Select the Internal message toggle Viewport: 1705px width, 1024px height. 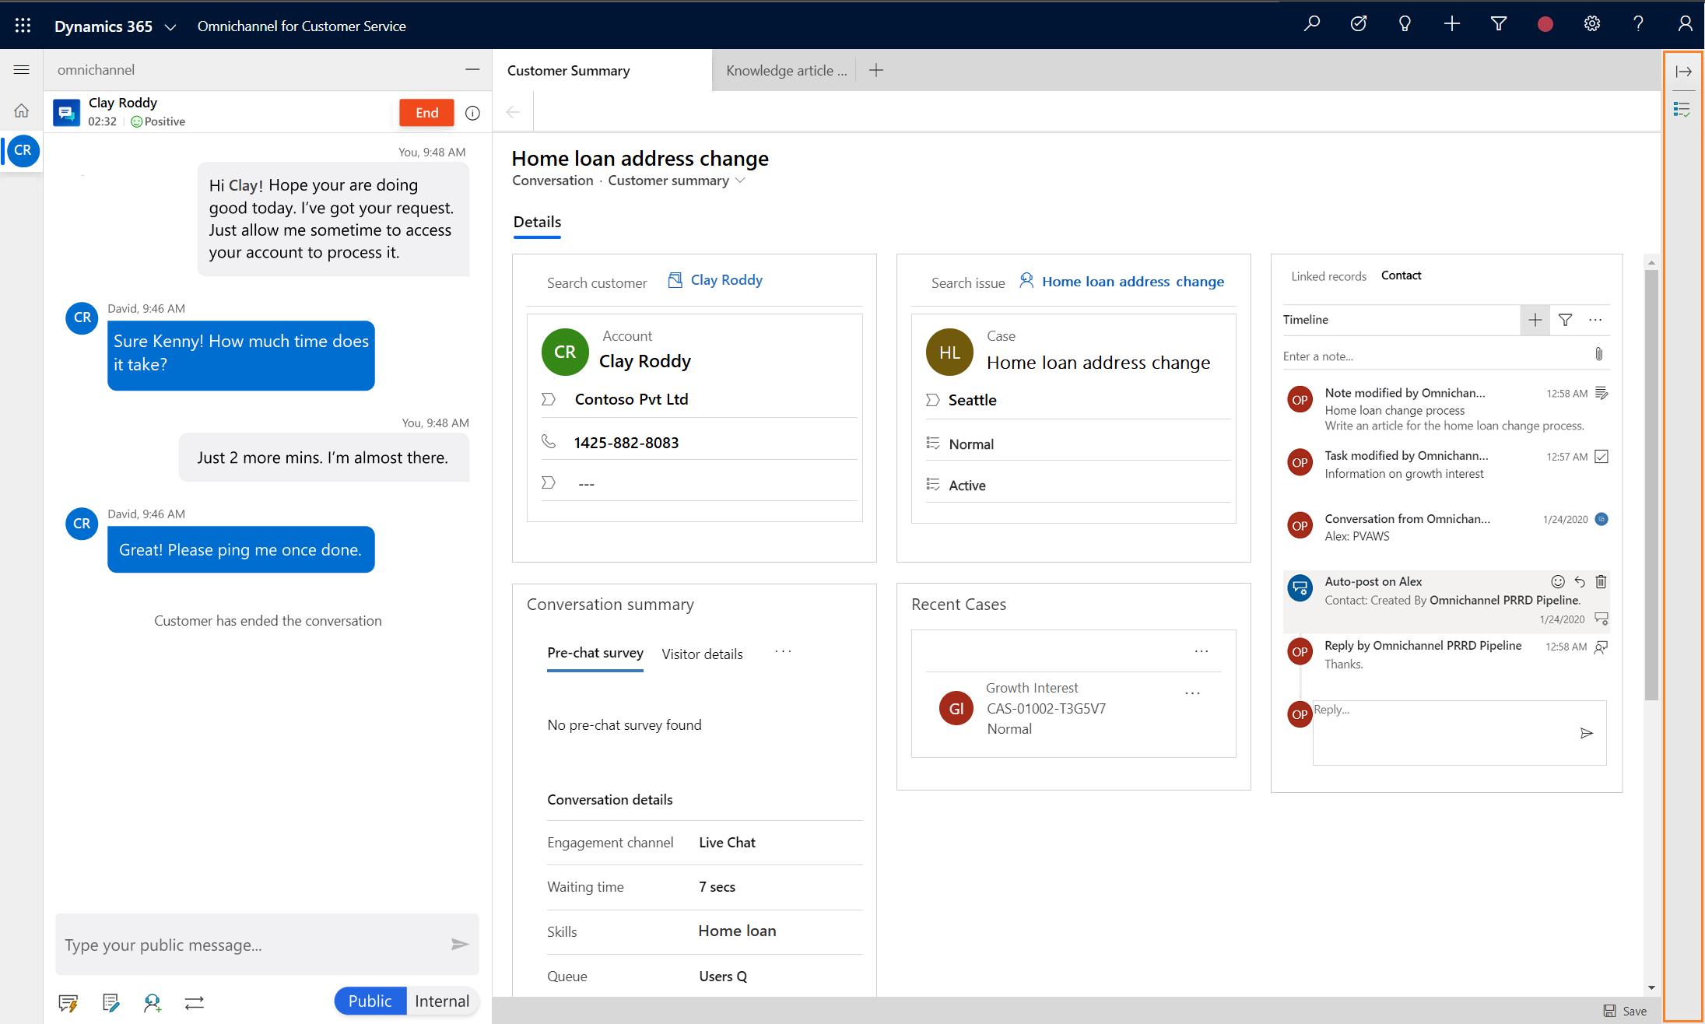point(441,1001)
